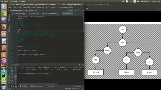The width and height of the screenshot is (161, 90).
Task: Open the Help menu
Action: (71, 7)
